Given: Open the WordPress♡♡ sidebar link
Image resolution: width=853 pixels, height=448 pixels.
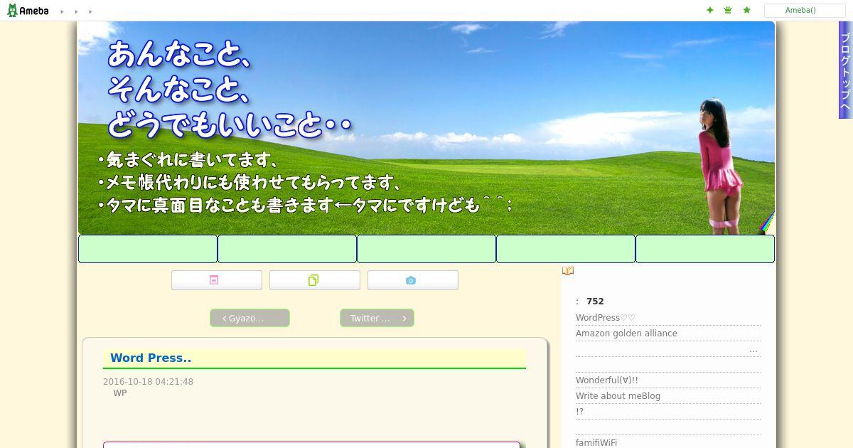Looking at the screenshot, I should point(606,318).
